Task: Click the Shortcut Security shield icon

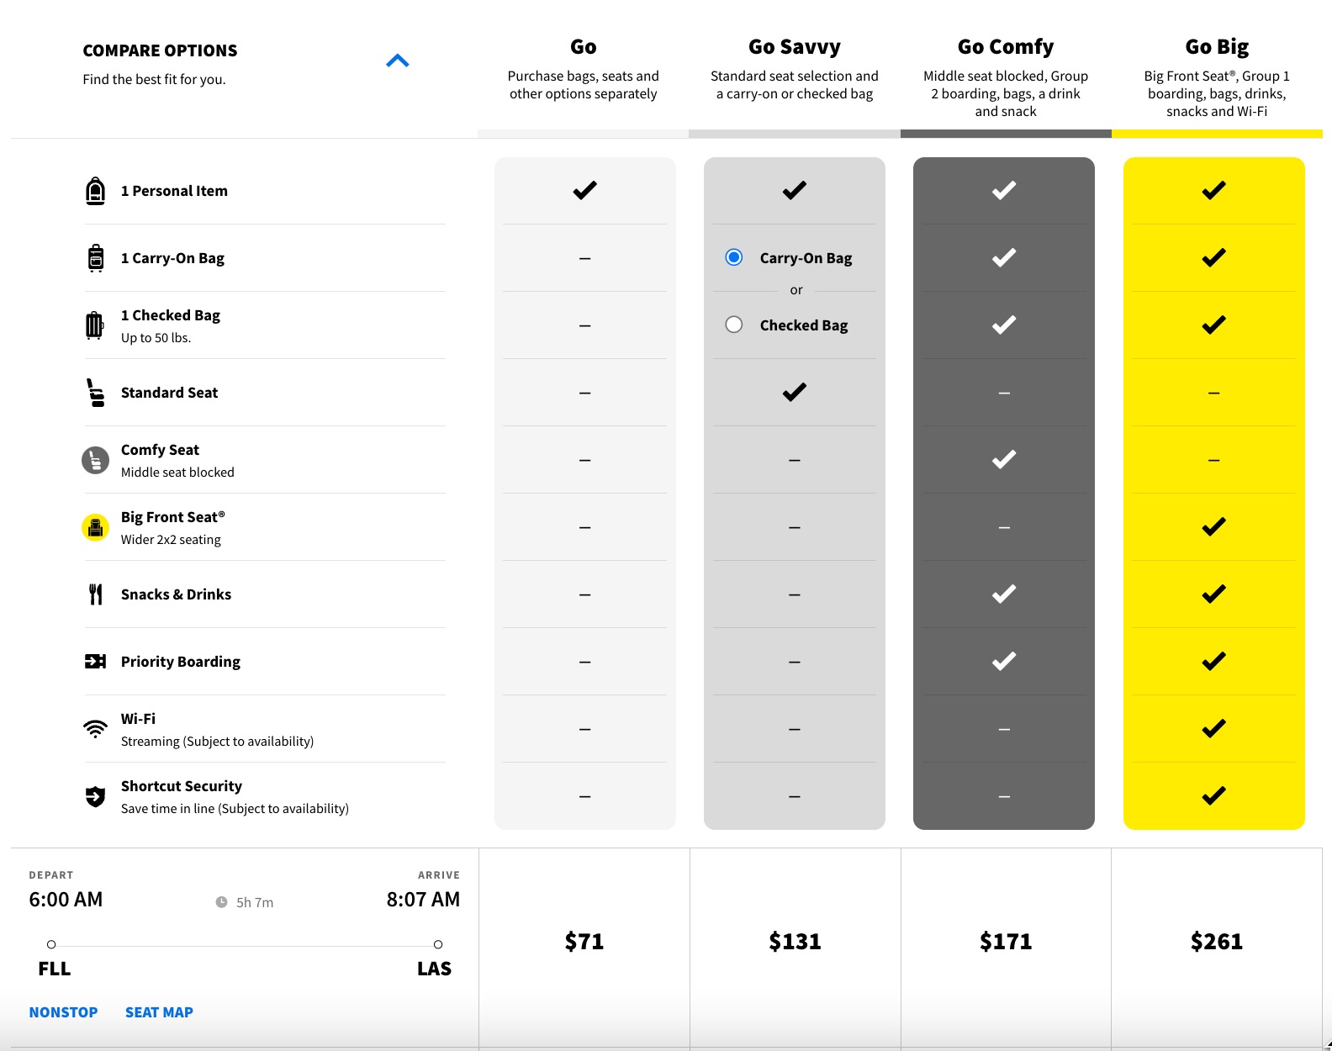Action: [x=96, y=796]
